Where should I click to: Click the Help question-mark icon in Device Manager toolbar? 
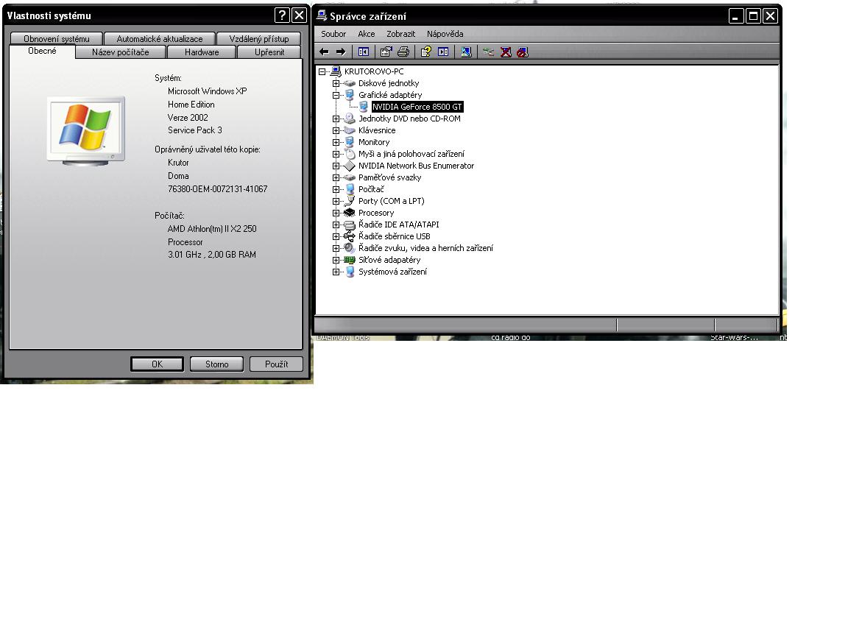click(x=426, y=52)
